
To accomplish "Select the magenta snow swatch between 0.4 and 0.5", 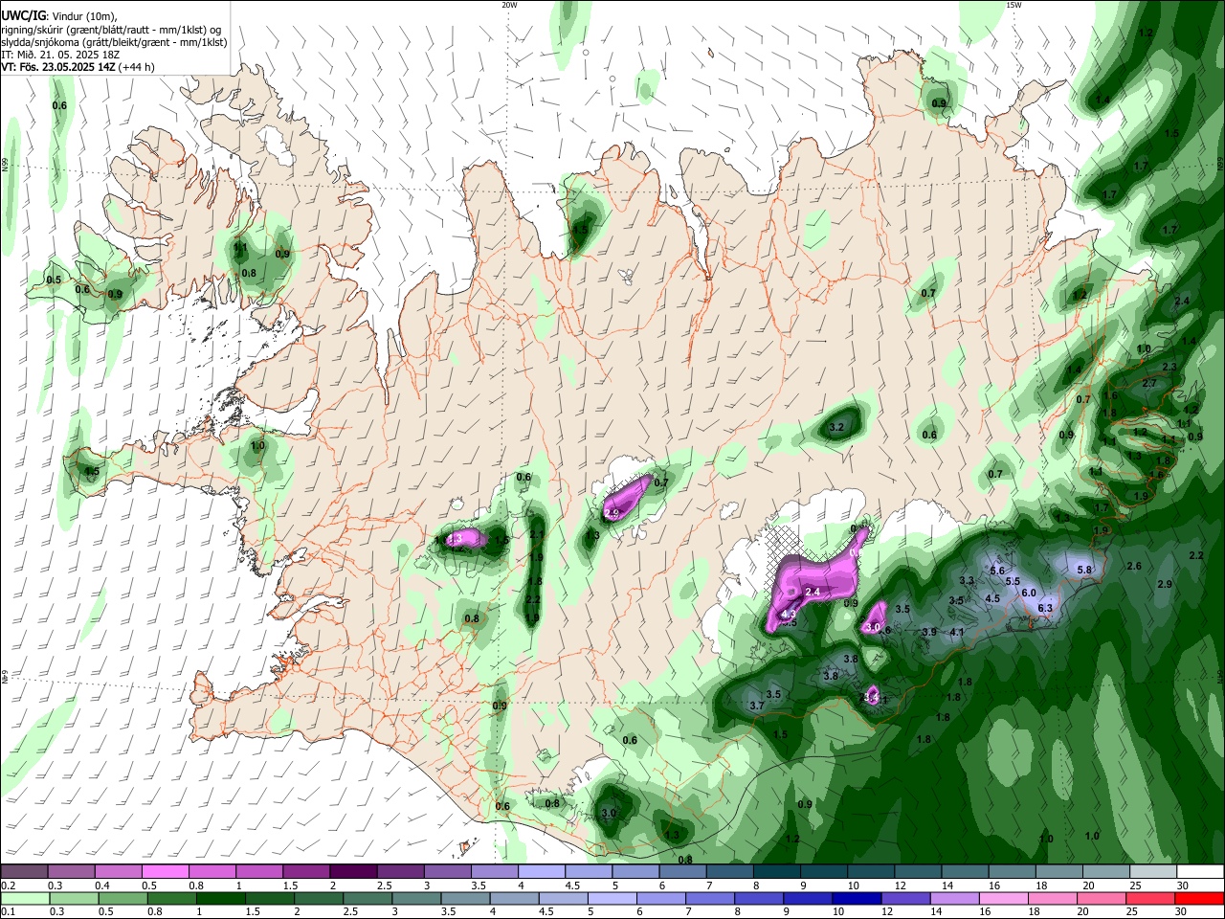I will click(118, 872).
